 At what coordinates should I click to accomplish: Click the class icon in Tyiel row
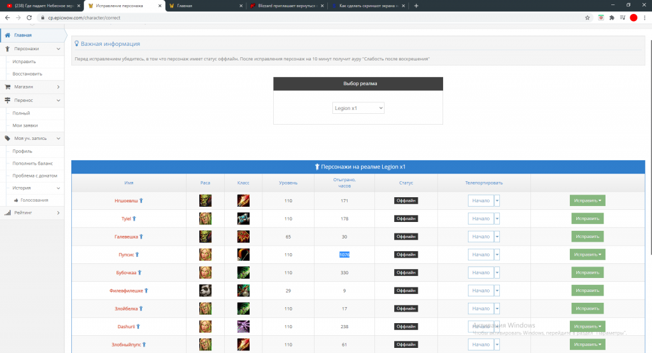243,218
